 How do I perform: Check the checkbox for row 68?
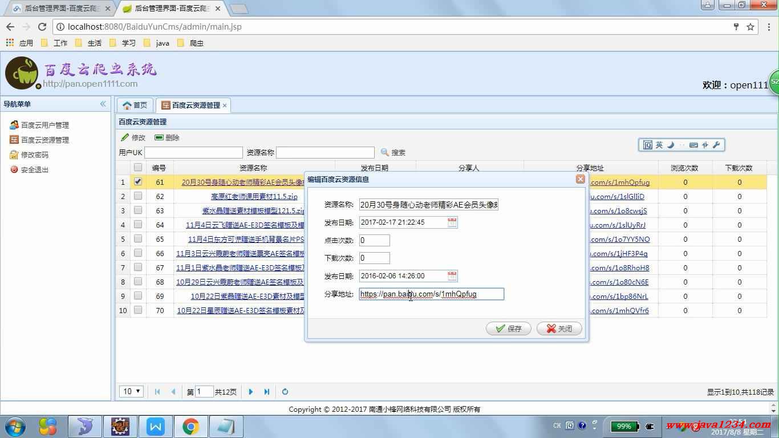tap(138, 282)
